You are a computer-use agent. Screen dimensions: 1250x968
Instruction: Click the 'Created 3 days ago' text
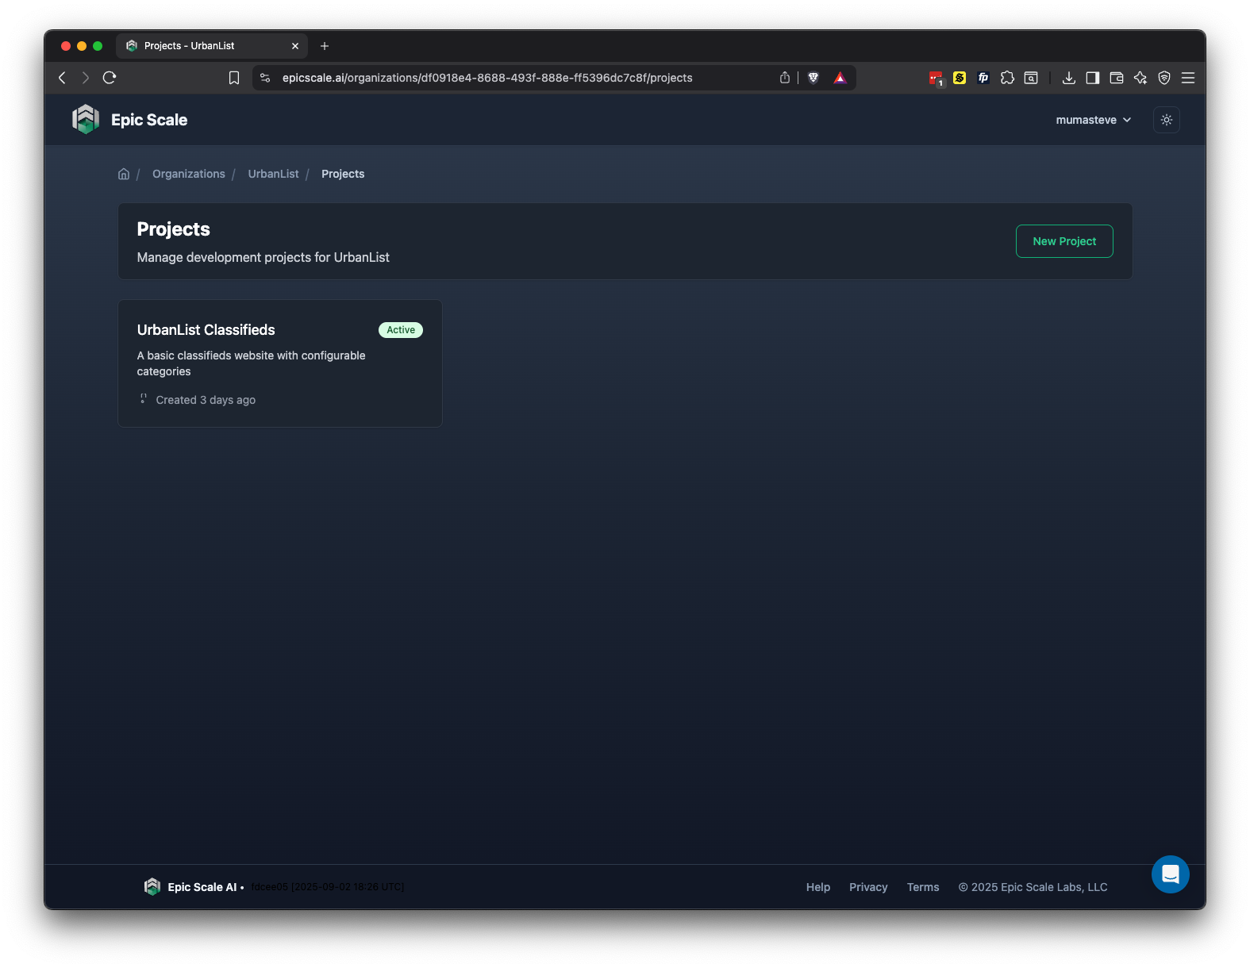[206, 400]
